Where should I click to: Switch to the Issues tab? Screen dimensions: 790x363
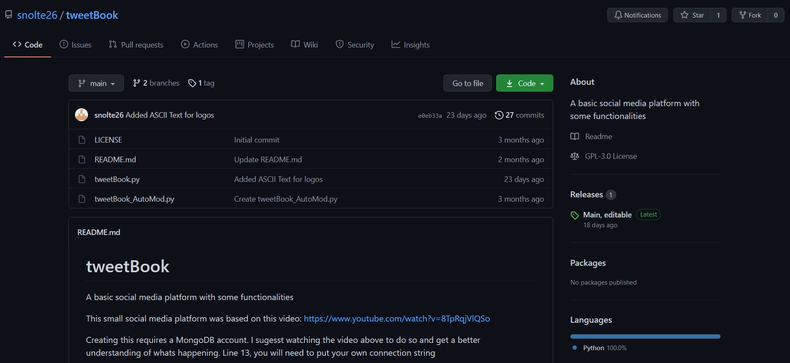pyautogui.click(x=75, y=45)
